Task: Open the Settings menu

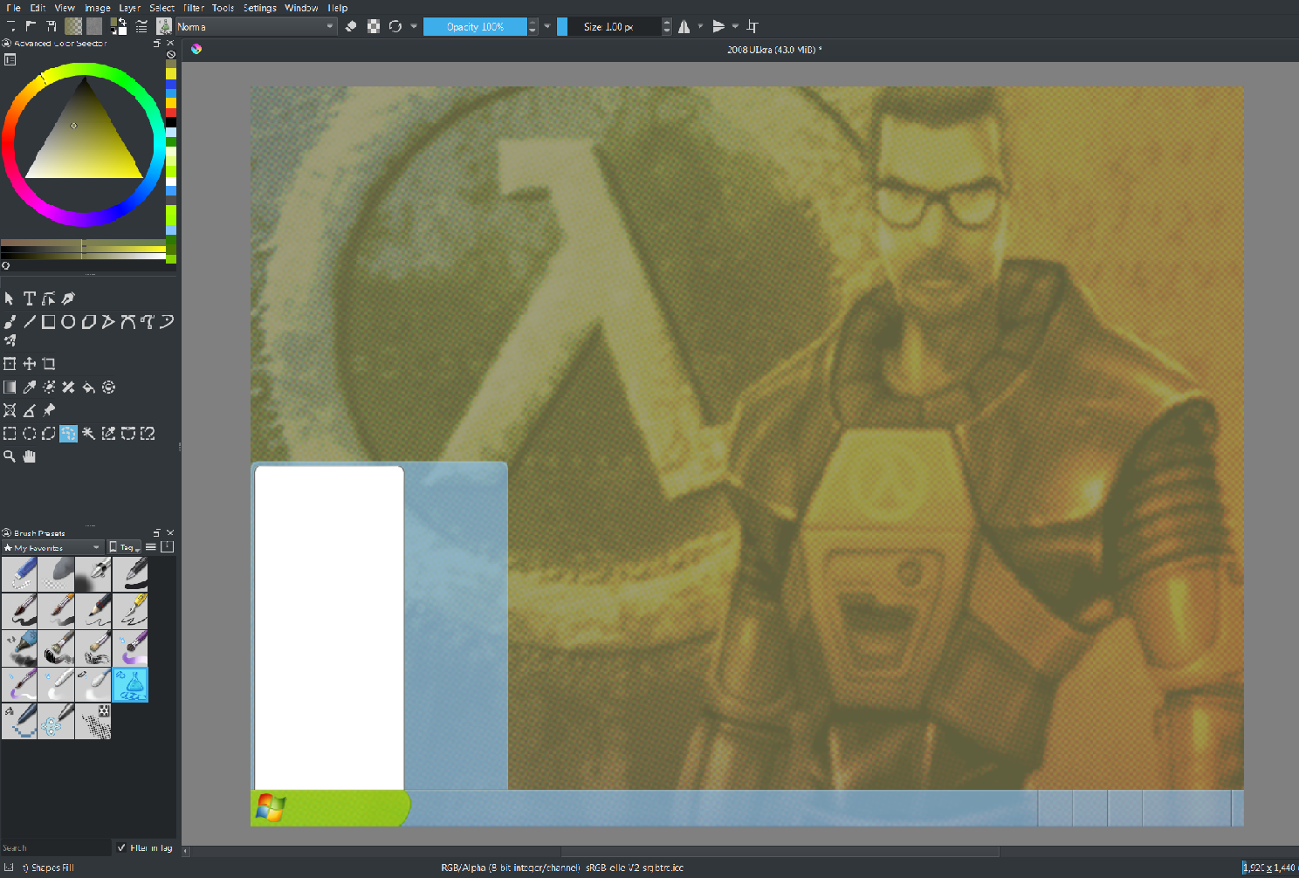Action: tap(260, 8)
